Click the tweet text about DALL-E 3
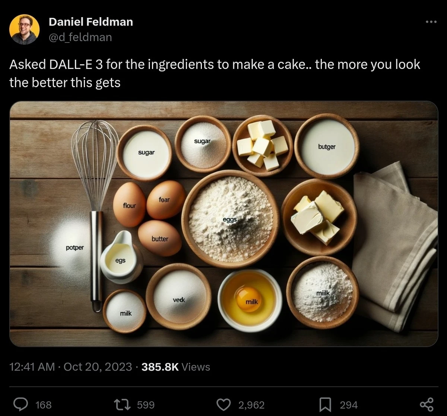The width and height of the screenshot is (447, 416). (214, 73)
